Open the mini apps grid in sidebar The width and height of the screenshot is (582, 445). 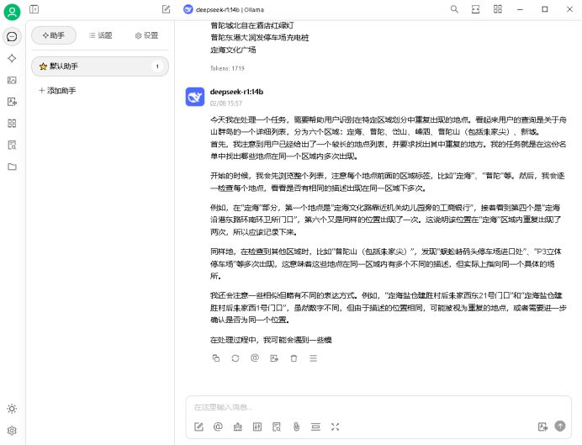point(12,123)
